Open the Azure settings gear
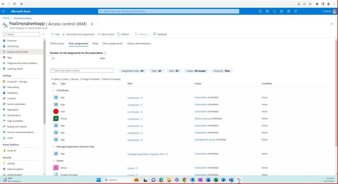This screenshot has width=338, height=184. (281, 11)
